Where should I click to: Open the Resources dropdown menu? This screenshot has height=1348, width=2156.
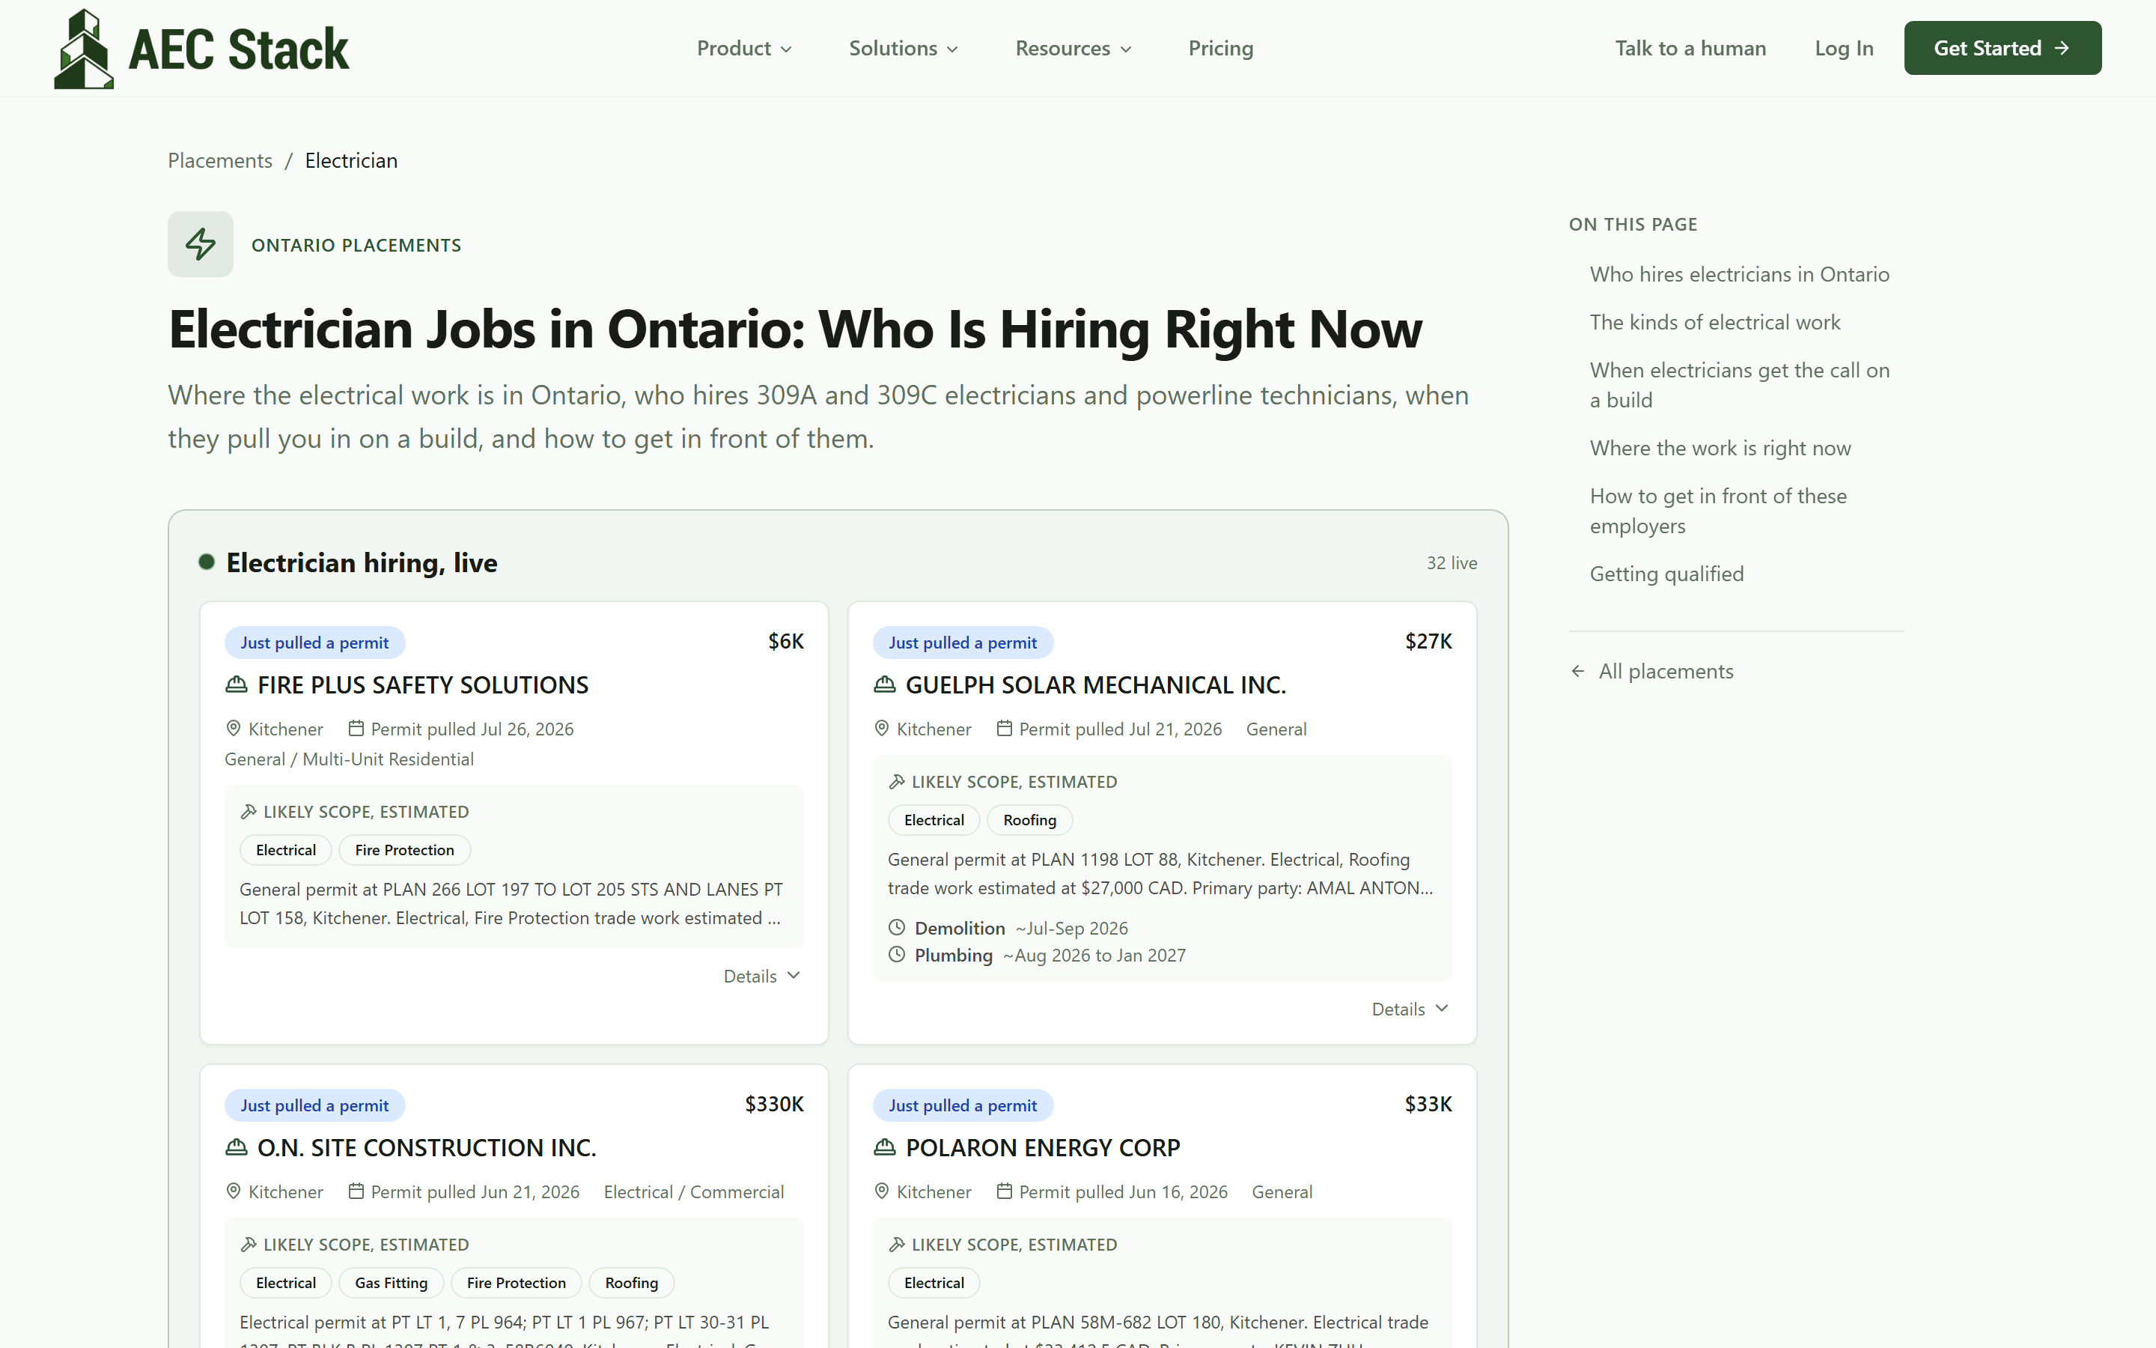[x=1074, y=48]
